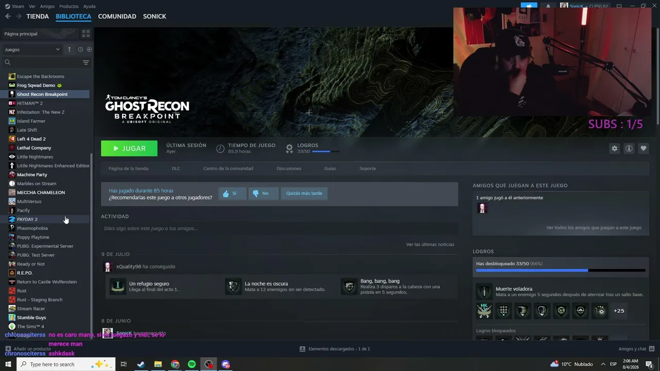This screenshot has width=660, height=371.
Task: Open the Amigos menu
Action: pos(47,6)
